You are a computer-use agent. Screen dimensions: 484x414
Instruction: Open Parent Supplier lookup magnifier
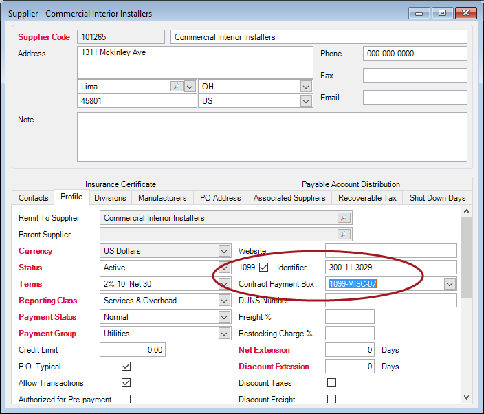click(x=344, y=235)
